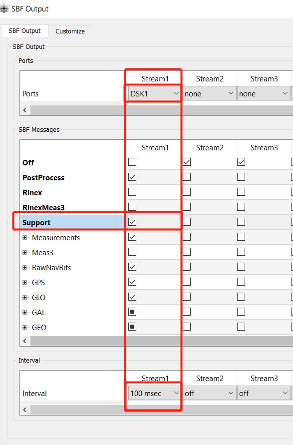Expand the GAL message group
Image resolution: width=293 pixels, height=445 pixels.
click(25, 313)
